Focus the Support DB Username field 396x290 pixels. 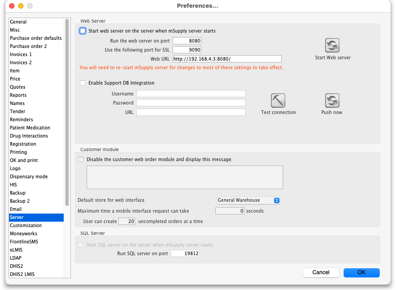pyautogui.click(x=191, y=94)
